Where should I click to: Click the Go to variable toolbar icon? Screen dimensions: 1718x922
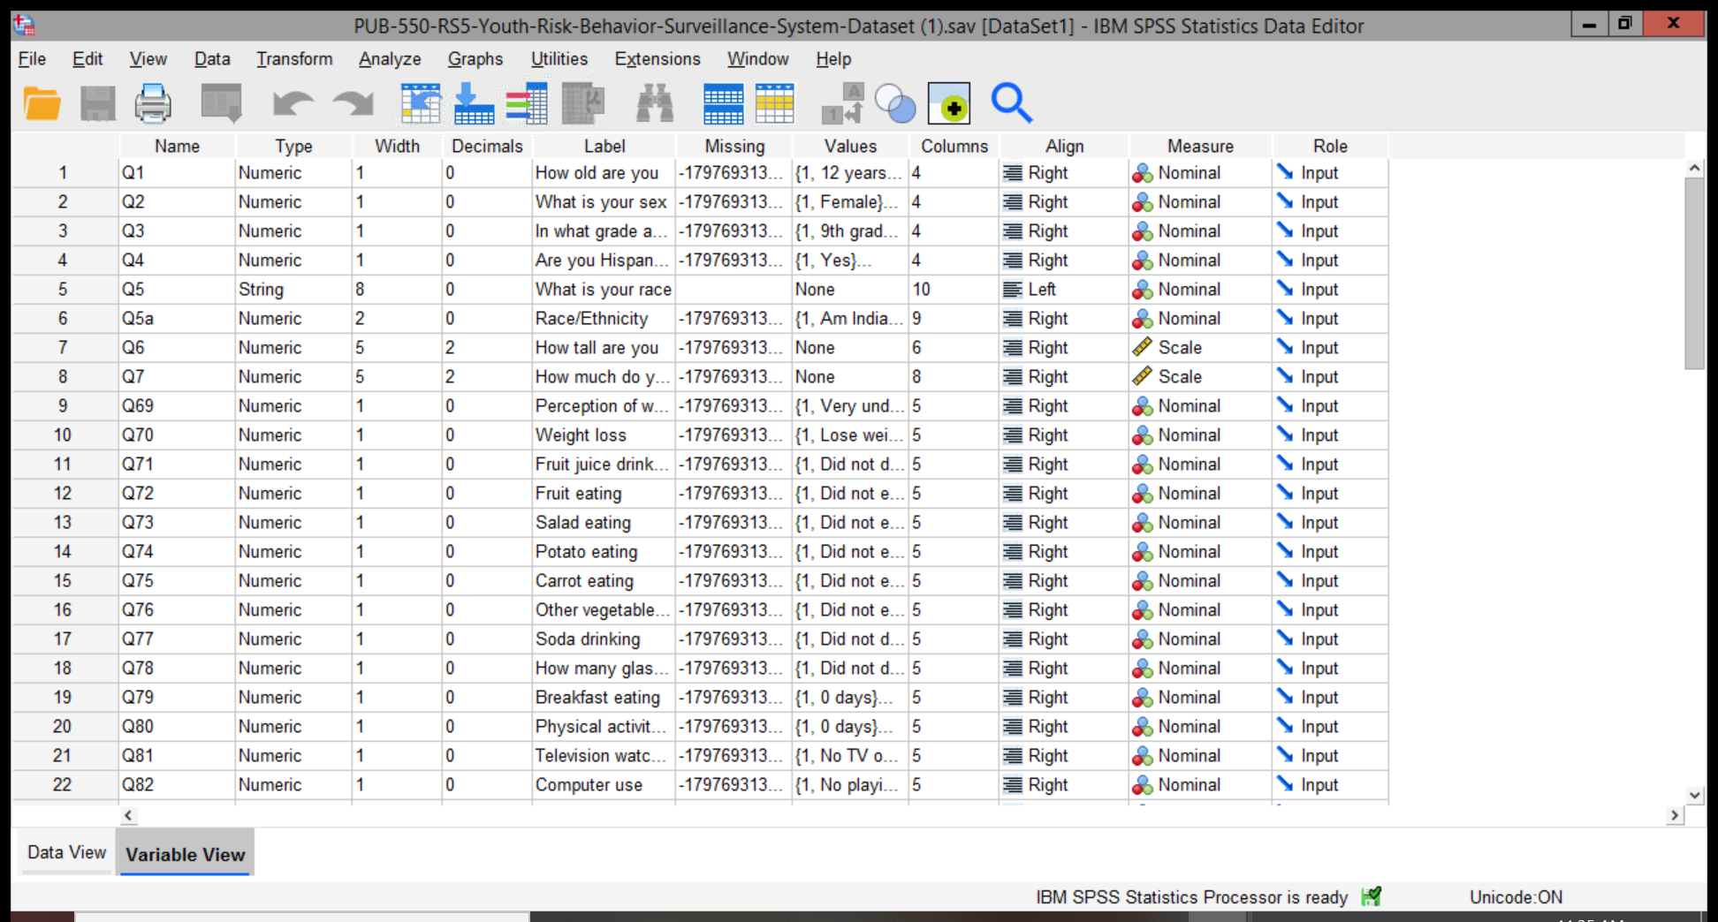[x=474, y=103]
